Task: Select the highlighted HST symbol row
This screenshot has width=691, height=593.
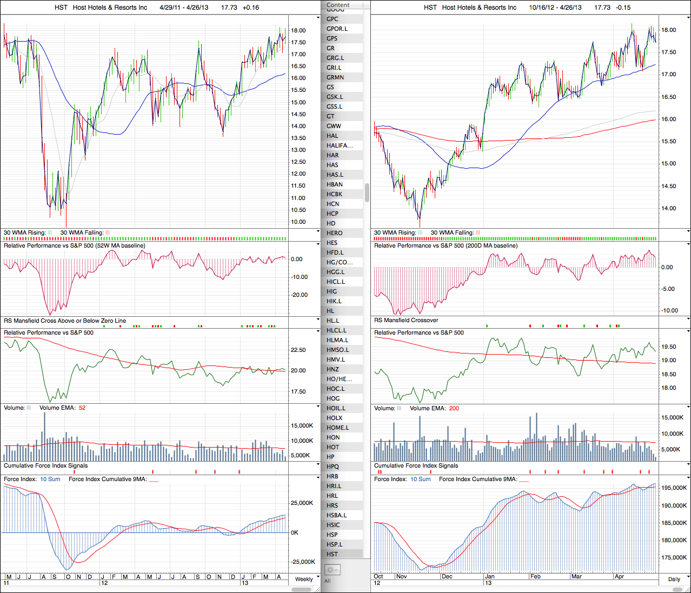Action: click(x=333, y=554)
